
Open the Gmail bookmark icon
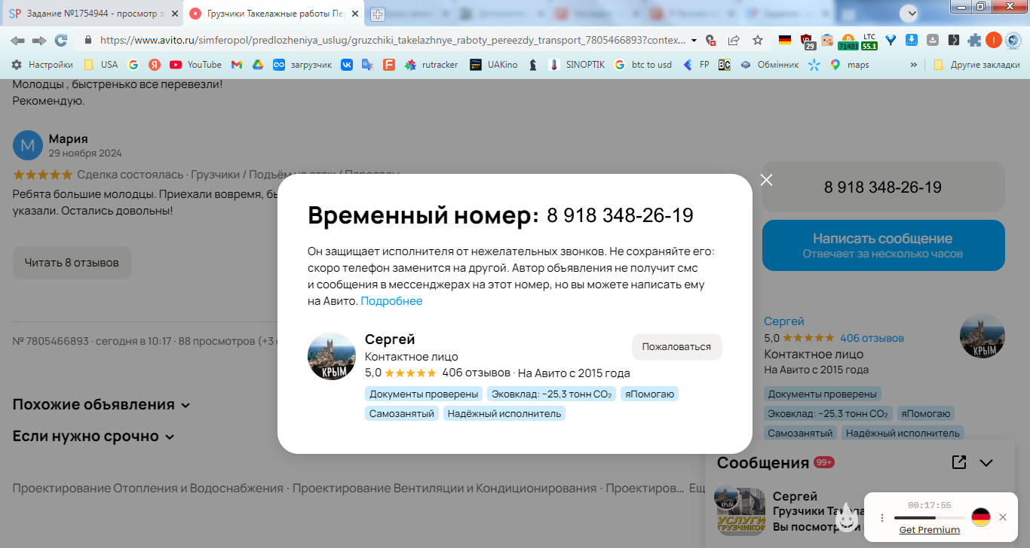(x=237, y=65)
